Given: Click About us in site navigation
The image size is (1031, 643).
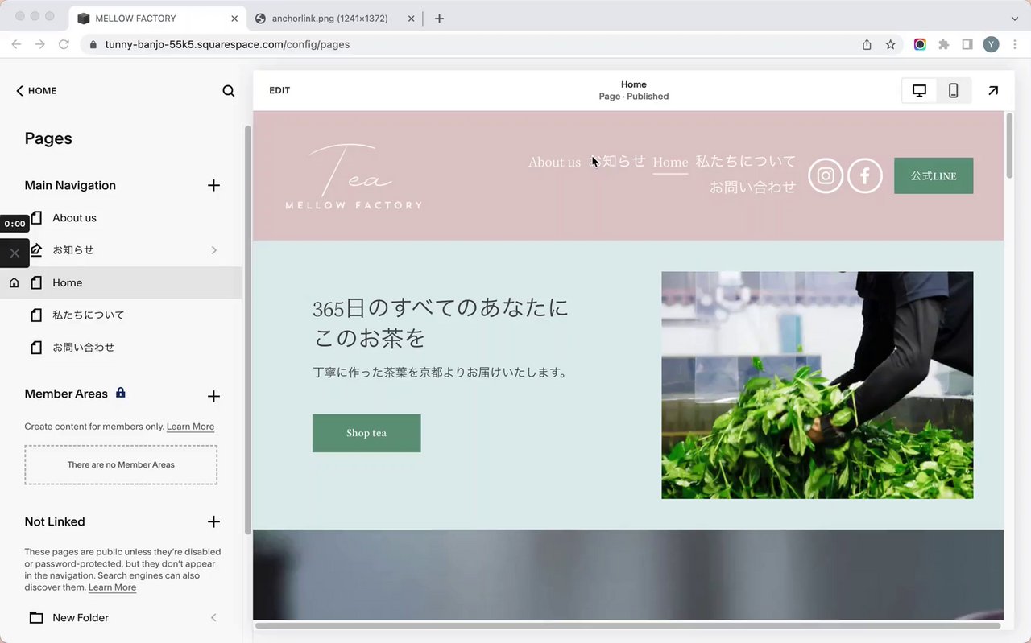Looking at the screenshot, I should coord(554,162).
